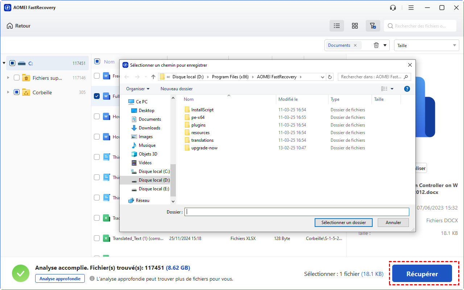Select the translations folder
Viewport: 464px width, 290px height.
tap(202, 140)
